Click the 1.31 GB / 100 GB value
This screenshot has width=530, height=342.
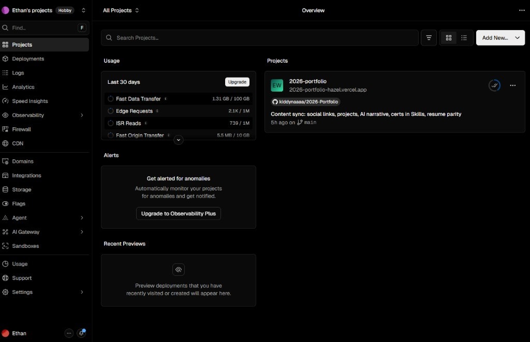click(231, 99)
